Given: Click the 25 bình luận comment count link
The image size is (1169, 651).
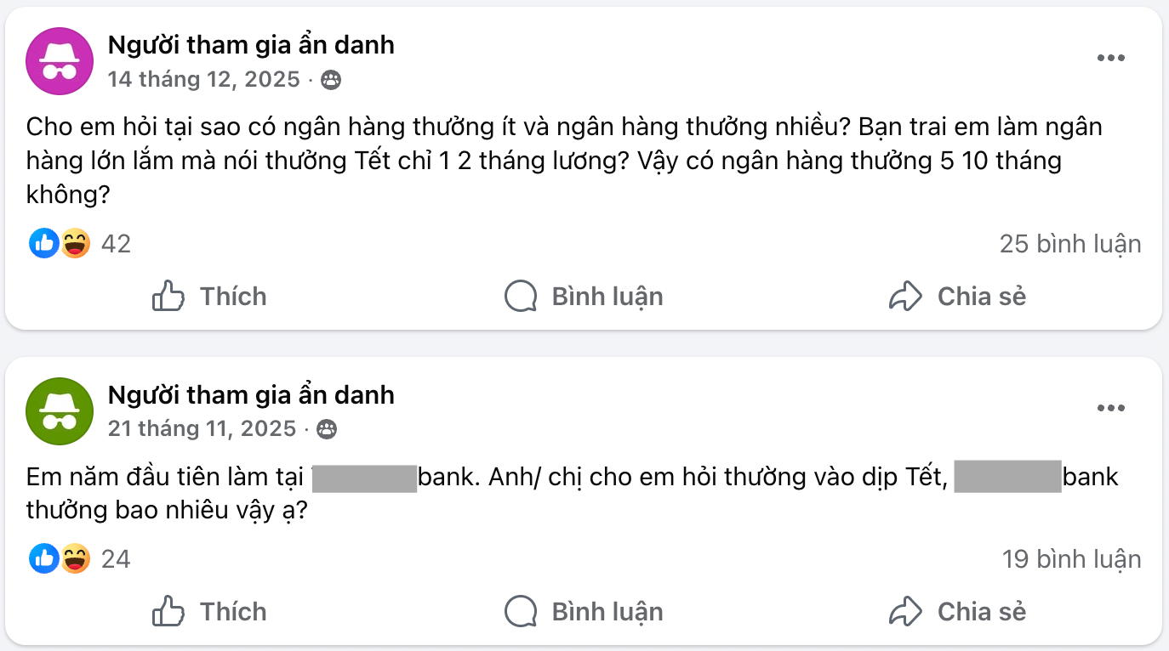Looking at the screenshot, I should (x=1069, y=244).
